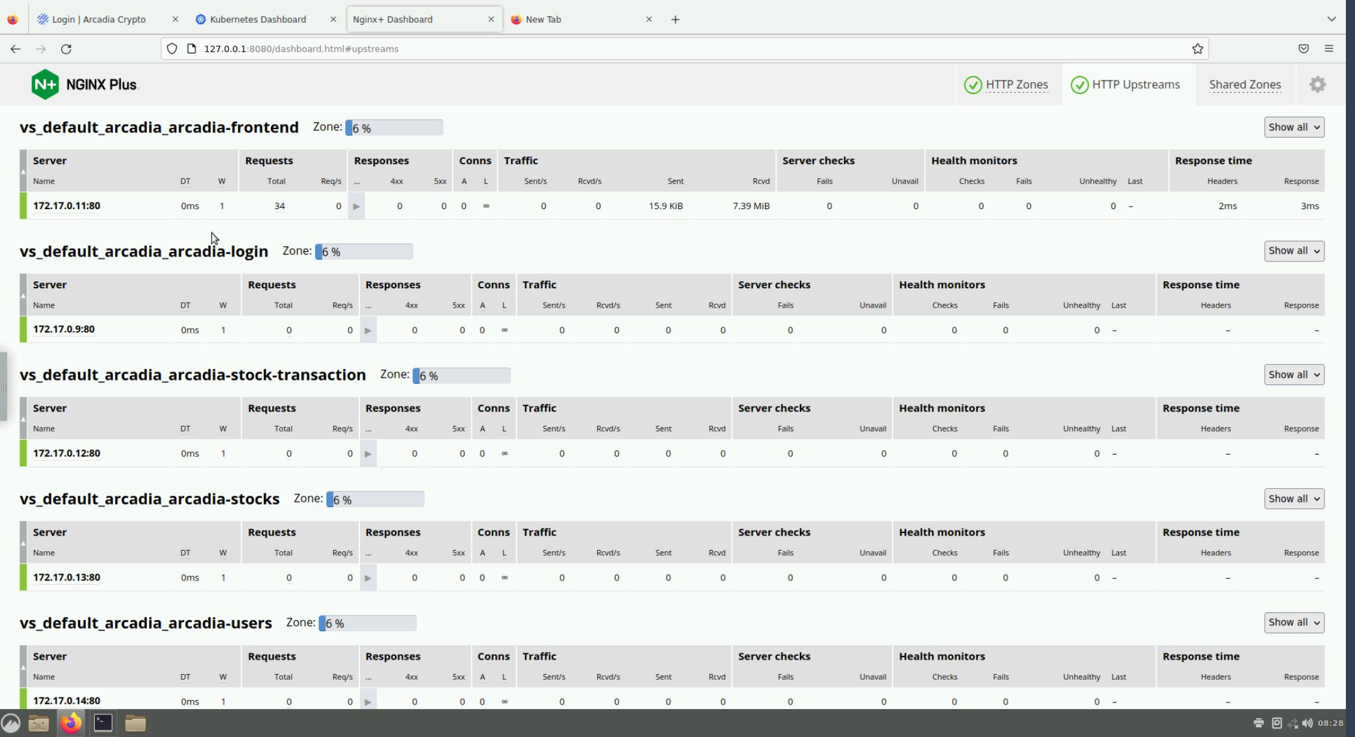Image resolution: width=1355 pixels, height=737 pixels.
Task: Open Show all dropdown for arcadia-login upstream
Action: [x=1294, y=251]
